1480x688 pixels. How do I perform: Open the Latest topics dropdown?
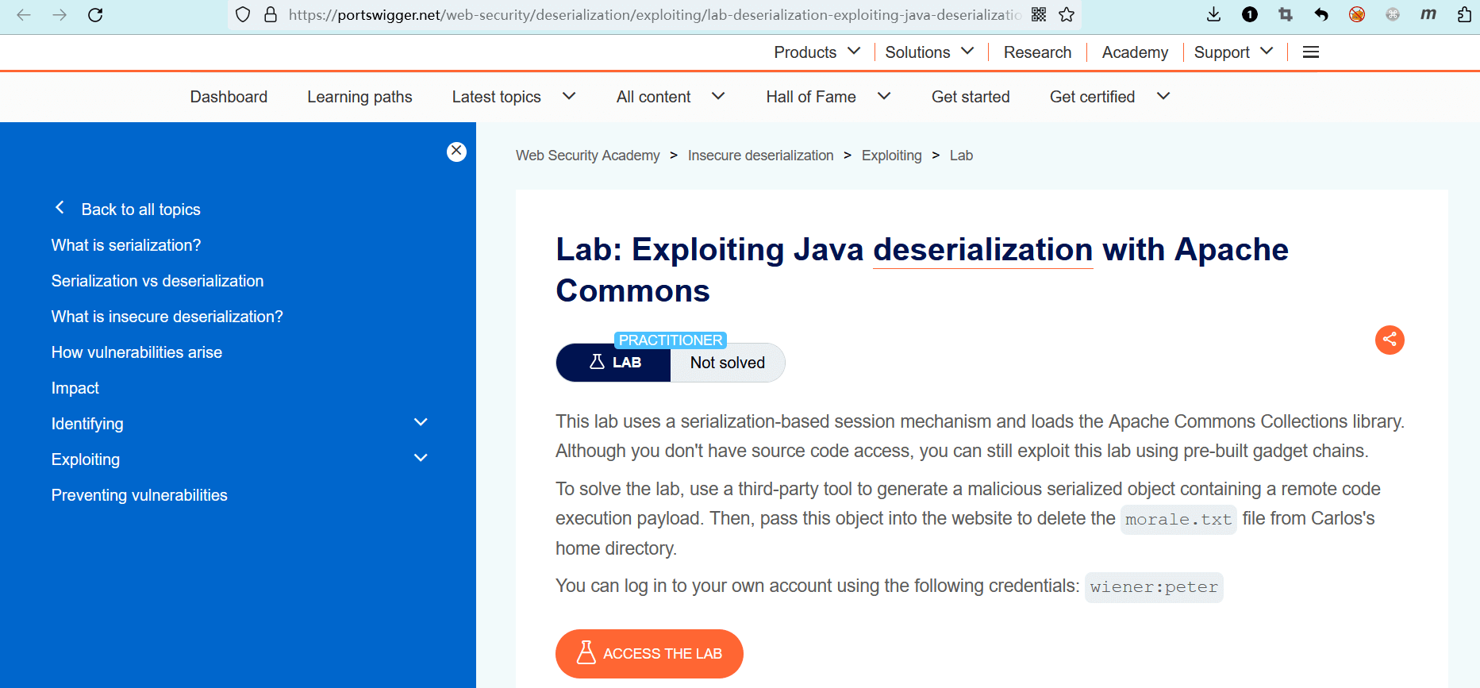coord(513,97)
